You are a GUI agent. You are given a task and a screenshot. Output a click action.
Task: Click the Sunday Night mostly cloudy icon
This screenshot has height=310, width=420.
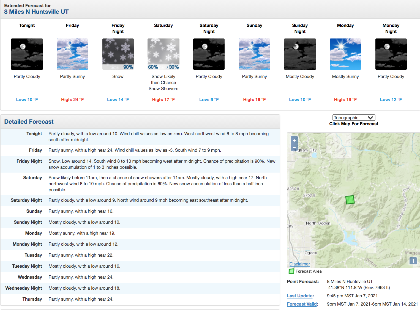[x=300, y=54]
